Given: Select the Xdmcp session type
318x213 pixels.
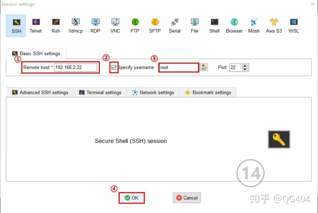Looking at the screenshot, I should point(76,26).
